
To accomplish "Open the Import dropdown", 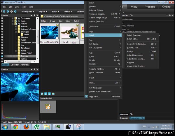I will [43, 12].
